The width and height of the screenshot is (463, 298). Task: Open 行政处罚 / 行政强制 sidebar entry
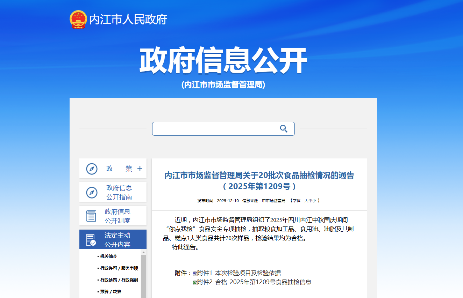(x=119, y=280)
